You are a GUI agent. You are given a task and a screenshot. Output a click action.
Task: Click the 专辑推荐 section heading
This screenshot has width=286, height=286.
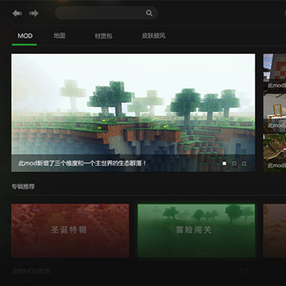[23, 187]
